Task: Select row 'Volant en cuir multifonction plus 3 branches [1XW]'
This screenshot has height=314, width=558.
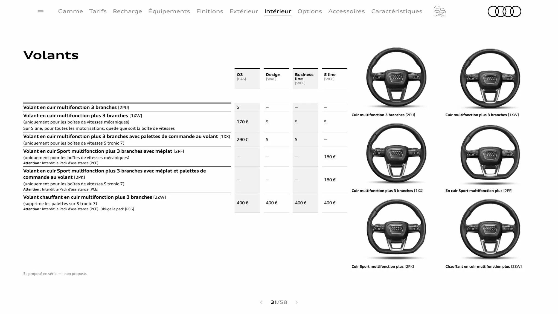Action: point(127,122)
